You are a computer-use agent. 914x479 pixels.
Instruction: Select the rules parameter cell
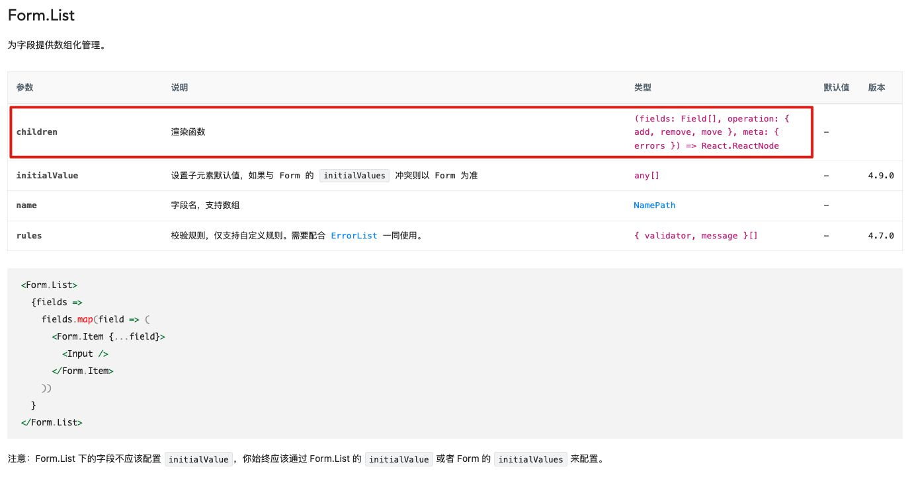coord(29,236)
